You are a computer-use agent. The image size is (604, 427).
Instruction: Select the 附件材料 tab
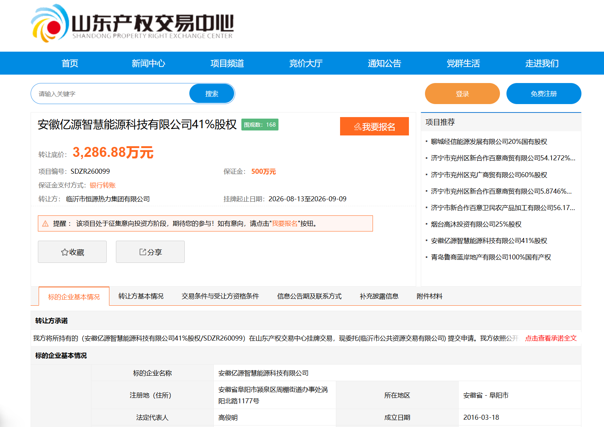(430, 296)
